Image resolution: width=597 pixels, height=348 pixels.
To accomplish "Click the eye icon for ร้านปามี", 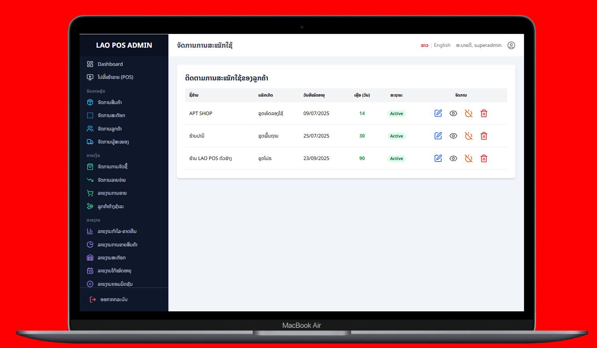I will coord(453,136).
